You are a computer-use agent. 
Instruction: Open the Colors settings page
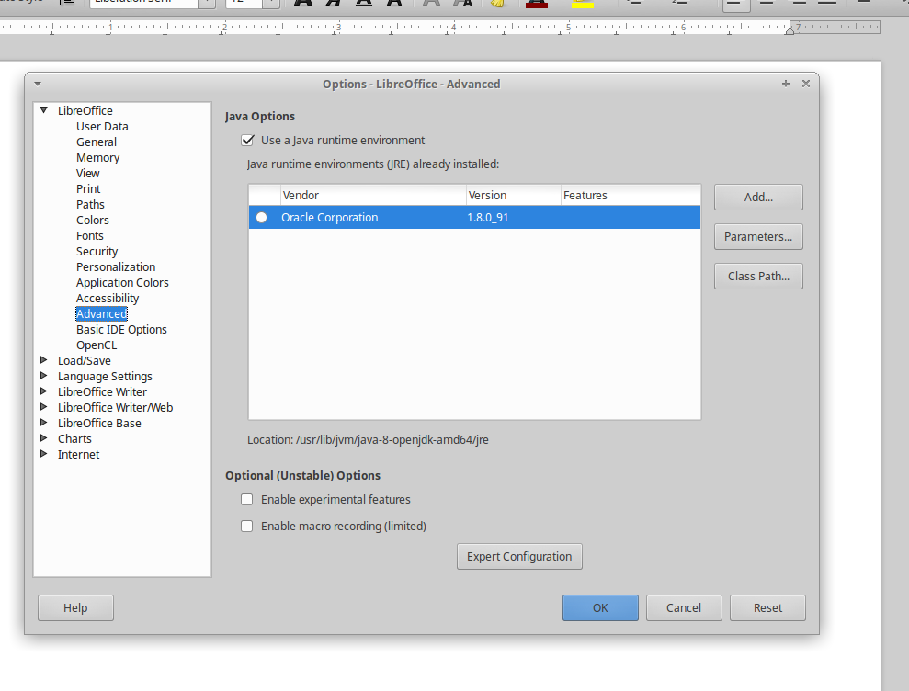pos(92,221)
